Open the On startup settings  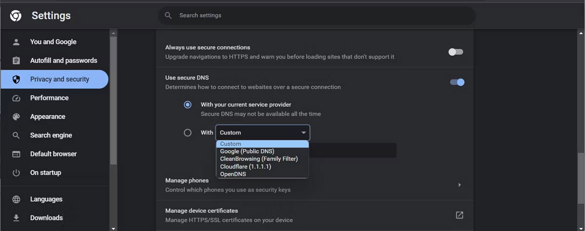55,173
